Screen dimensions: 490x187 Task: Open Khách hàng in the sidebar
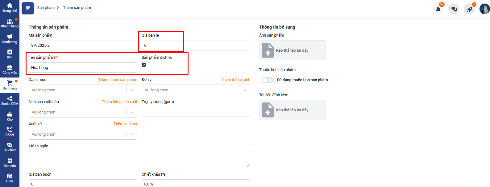coord(10,23)
